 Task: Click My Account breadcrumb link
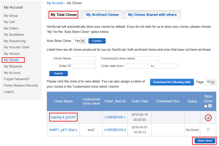click(55, 3)
